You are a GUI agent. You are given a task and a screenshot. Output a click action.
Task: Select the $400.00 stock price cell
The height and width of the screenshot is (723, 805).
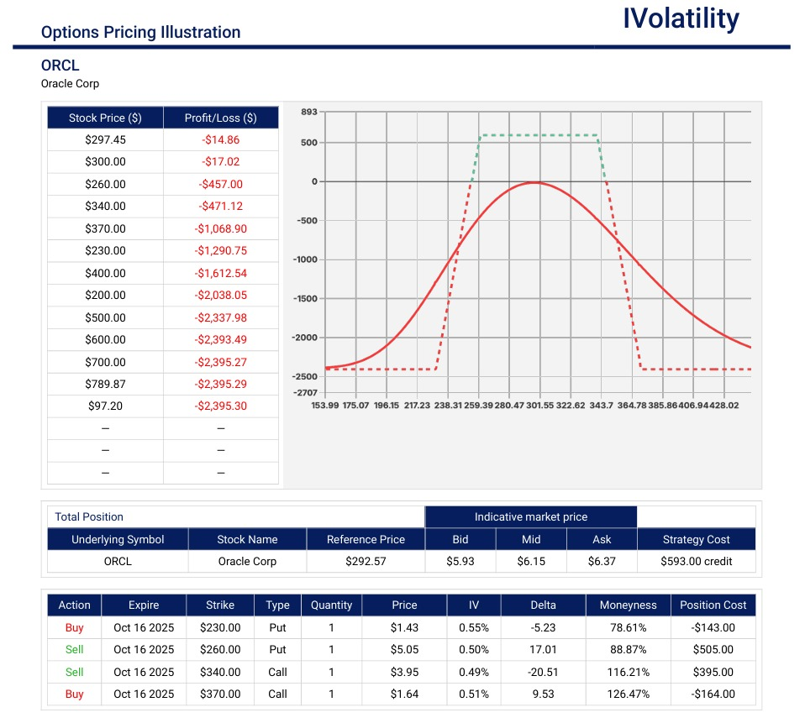[105, 274]
